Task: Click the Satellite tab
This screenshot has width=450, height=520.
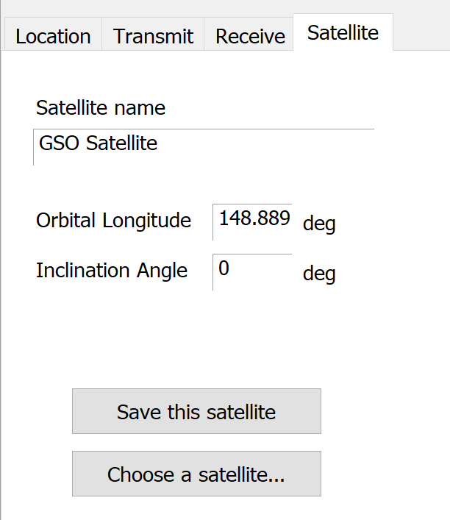Action: 343,32
